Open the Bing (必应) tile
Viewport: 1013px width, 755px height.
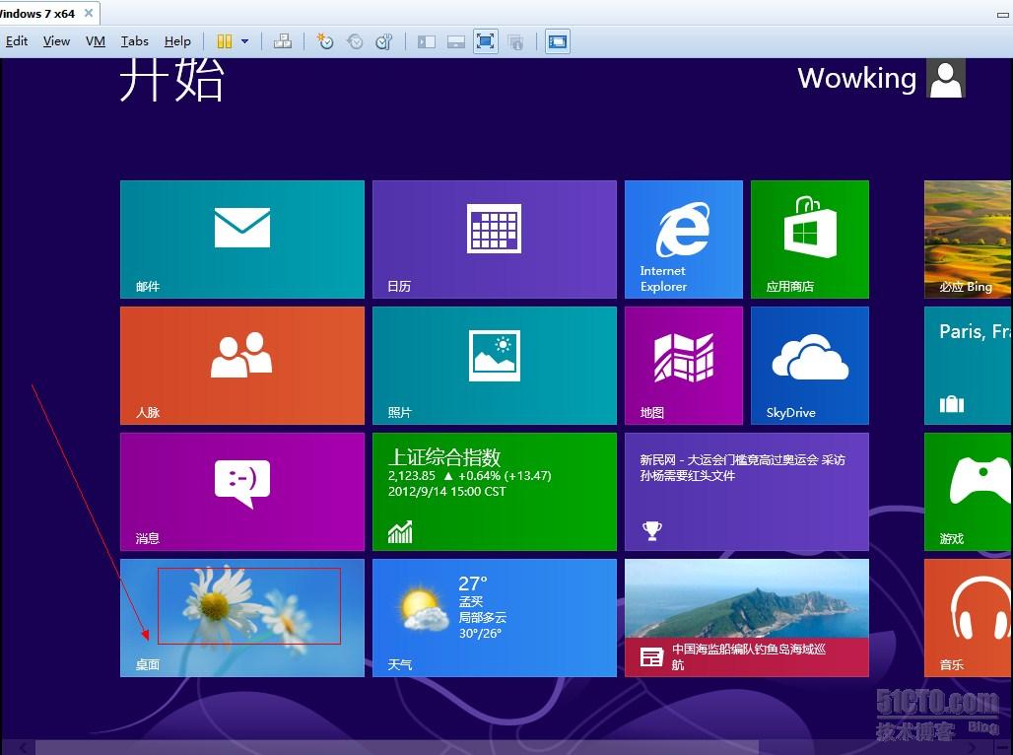pos(968,240)
